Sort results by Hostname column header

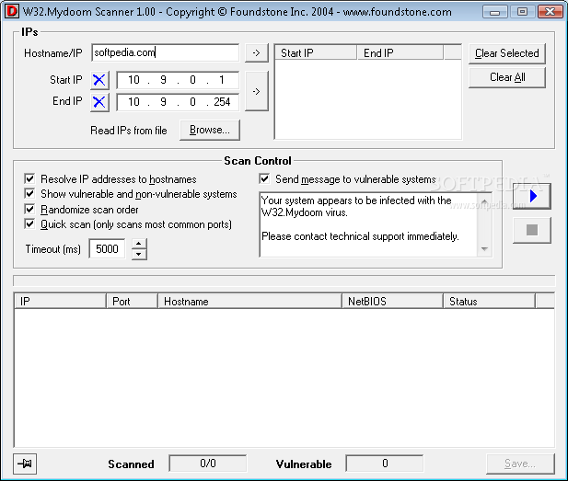(x=250, y=301)
